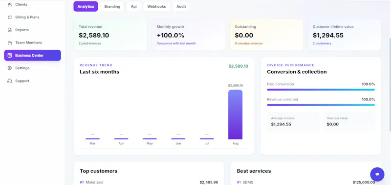Click Customer lifetime value $1,294.55
Screen dimensions: 391x185
tap(328, 35)
